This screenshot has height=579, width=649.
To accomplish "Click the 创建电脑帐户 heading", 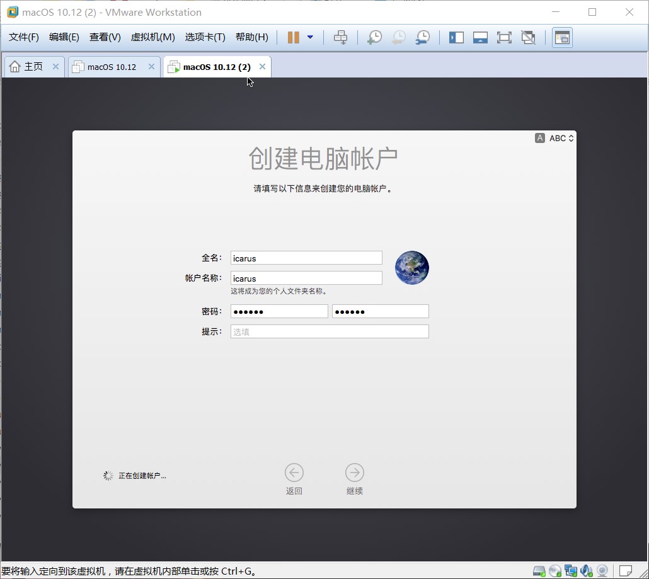I will click(x=323, y=158).
